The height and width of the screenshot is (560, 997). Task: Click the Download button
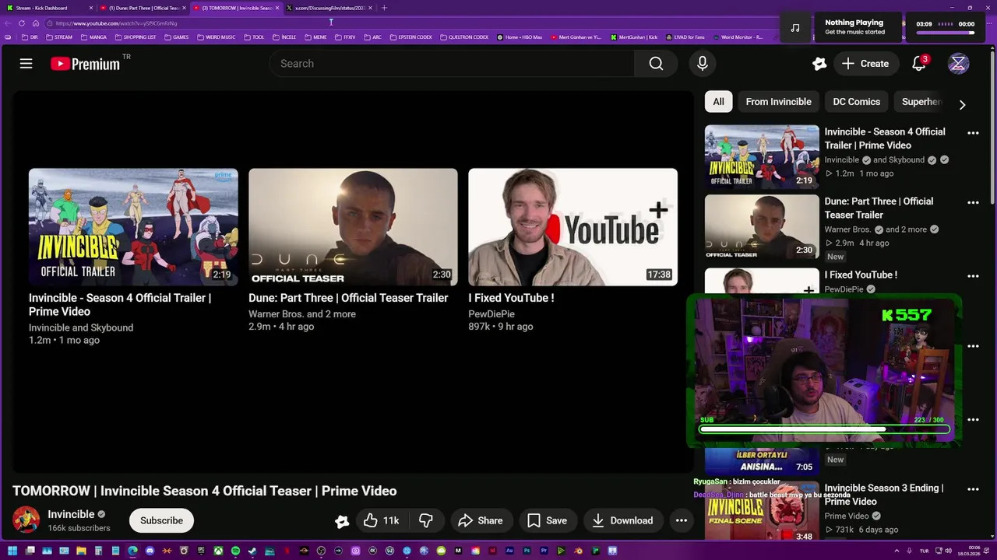coord(622,520)
